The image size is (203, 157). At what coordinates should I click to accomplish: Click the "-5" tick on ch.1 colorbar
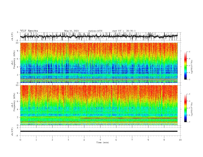189,66
